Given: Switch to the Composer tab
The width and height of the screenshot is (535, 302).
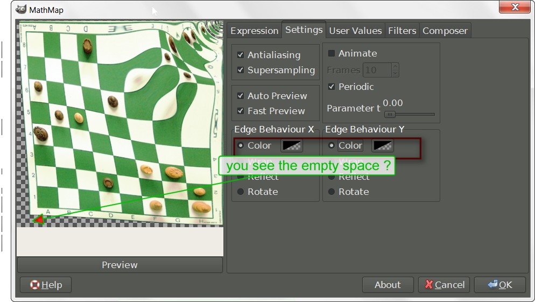Looking at the screenshot, I should 445,31.
